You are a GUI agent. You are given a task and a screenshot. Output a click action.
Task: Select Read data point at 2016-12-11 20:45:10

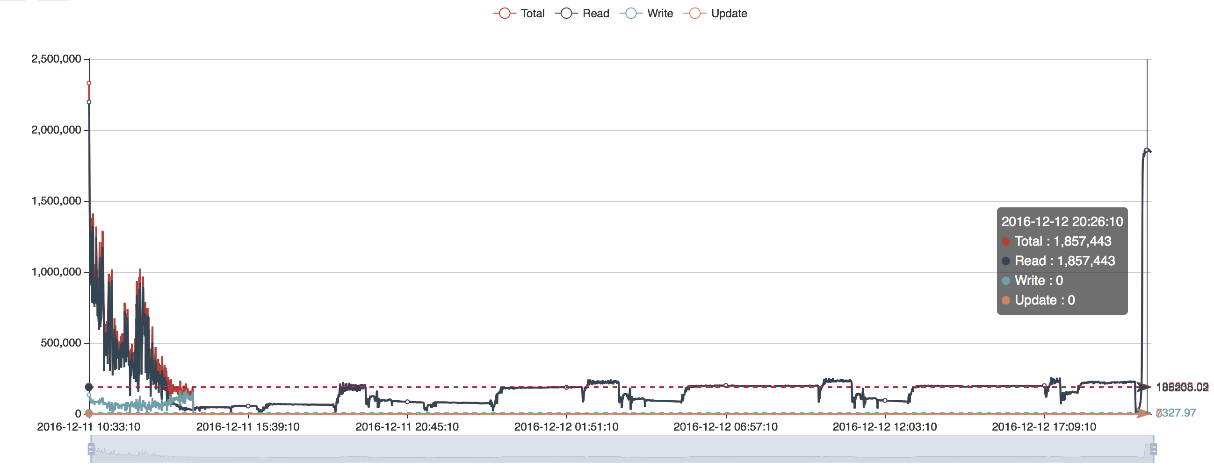tap(407, 402)
